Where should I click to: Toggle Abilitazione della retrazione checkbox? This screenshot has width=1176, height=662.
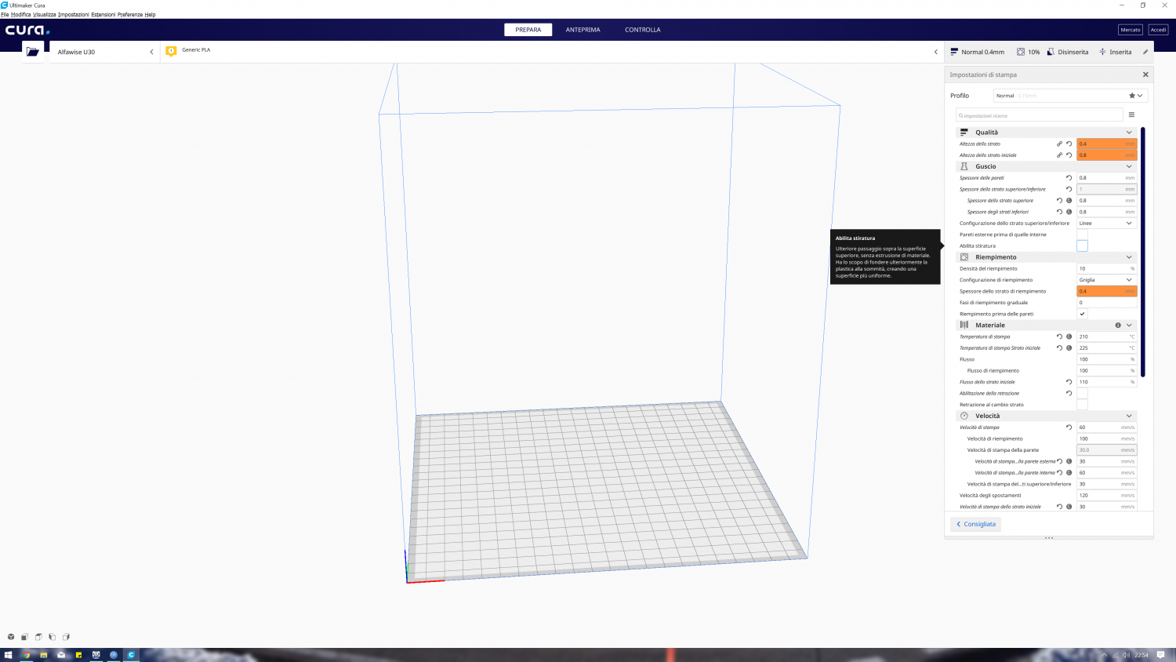(1082, 393)
